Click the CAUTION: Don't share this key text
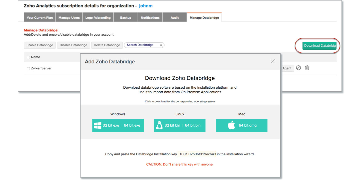The height and width of the screenshot is (185, 349). pos(180,165)
